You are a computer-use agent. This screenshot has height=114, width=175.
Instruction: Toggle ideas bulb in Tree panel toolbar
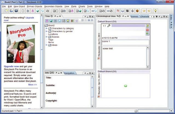click(x=68, y=21)
